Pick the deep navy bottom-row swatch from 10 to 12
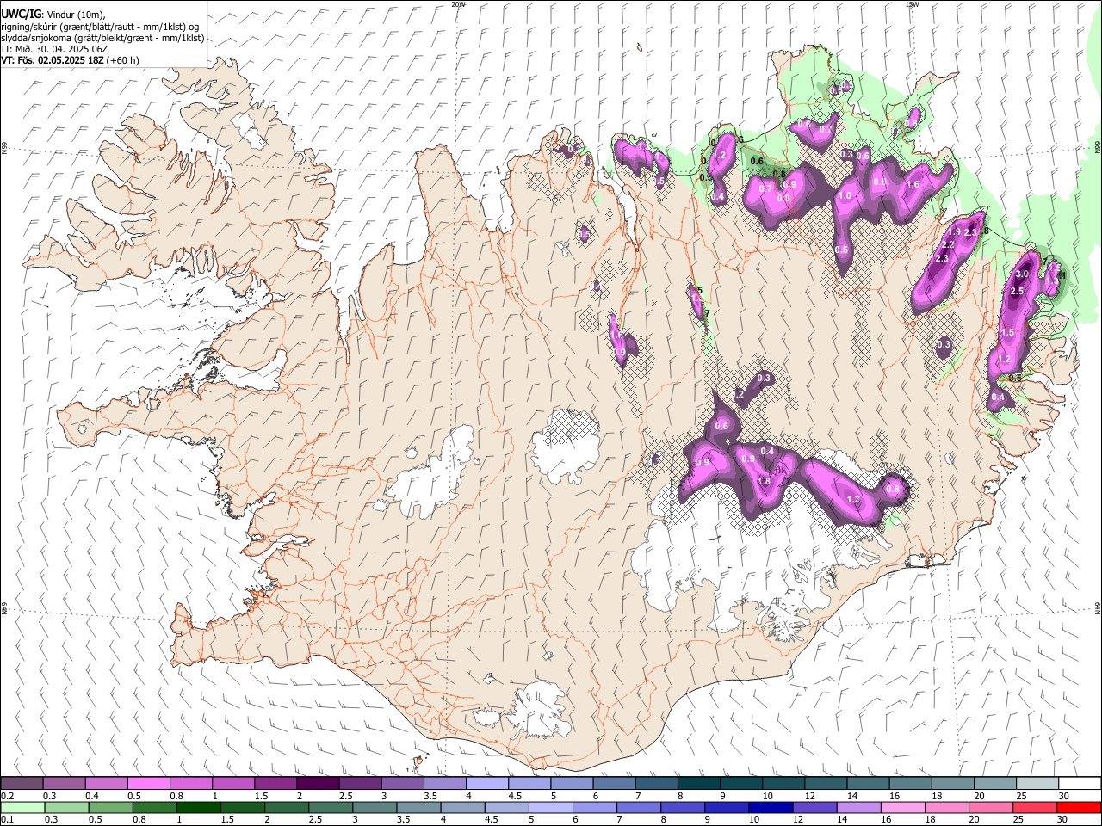1102x826 pixels. 771,807
